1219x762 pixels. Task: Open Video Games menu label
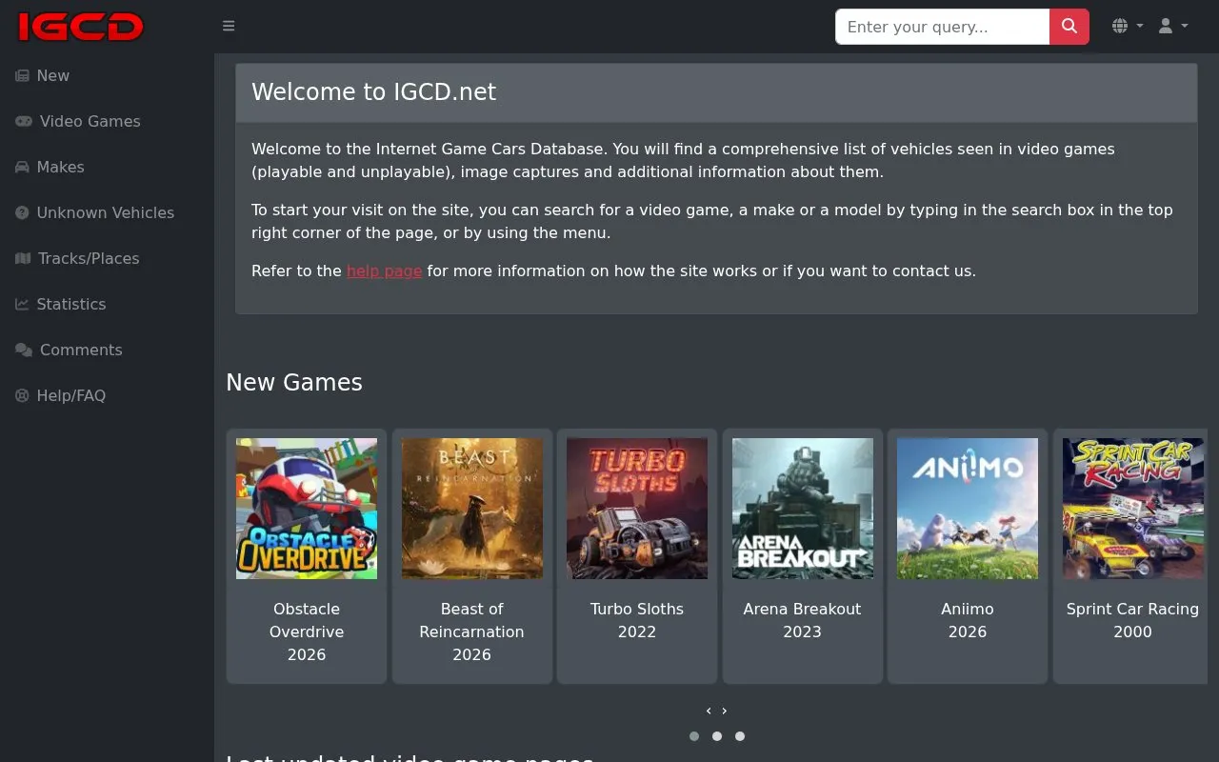(x=90, y=121)
